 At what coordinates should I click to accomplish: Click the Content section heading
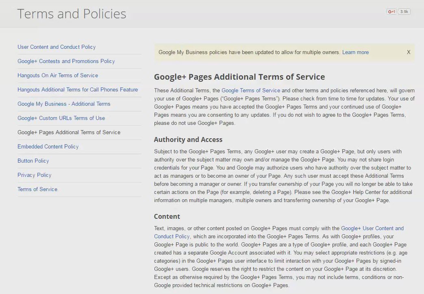[x=167, y=216]
